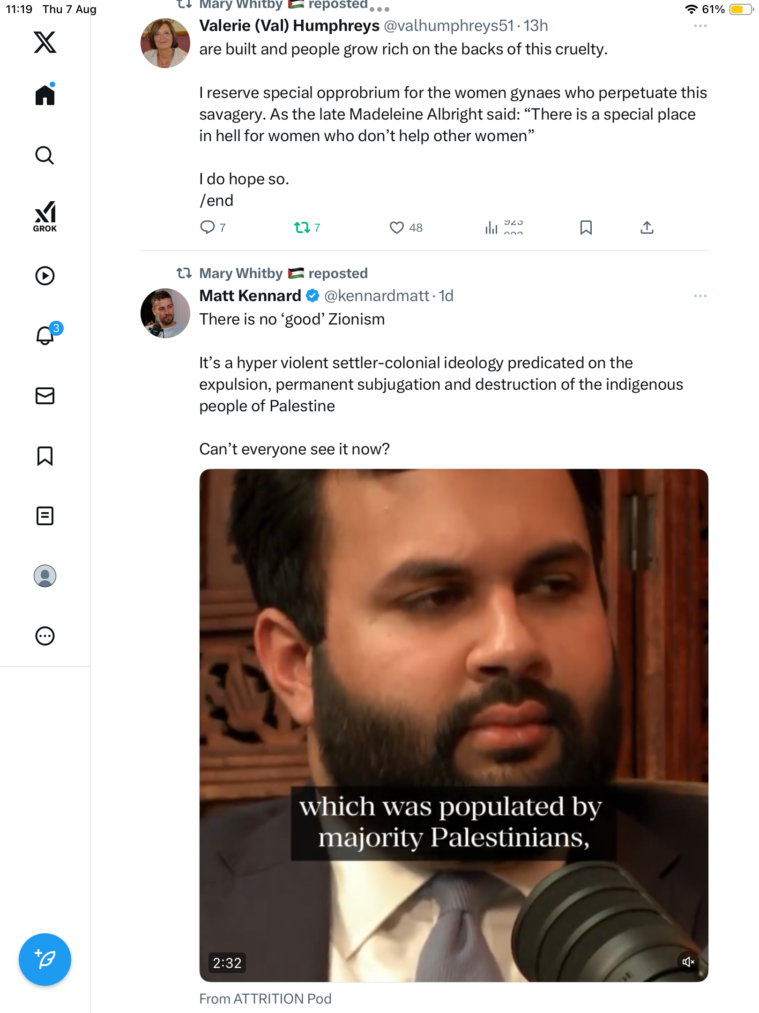The height and width of the screenshot is (1013, 759).
Task: Toggle like on Valerie Humphreys' post
Action: (x=397, y=227)
